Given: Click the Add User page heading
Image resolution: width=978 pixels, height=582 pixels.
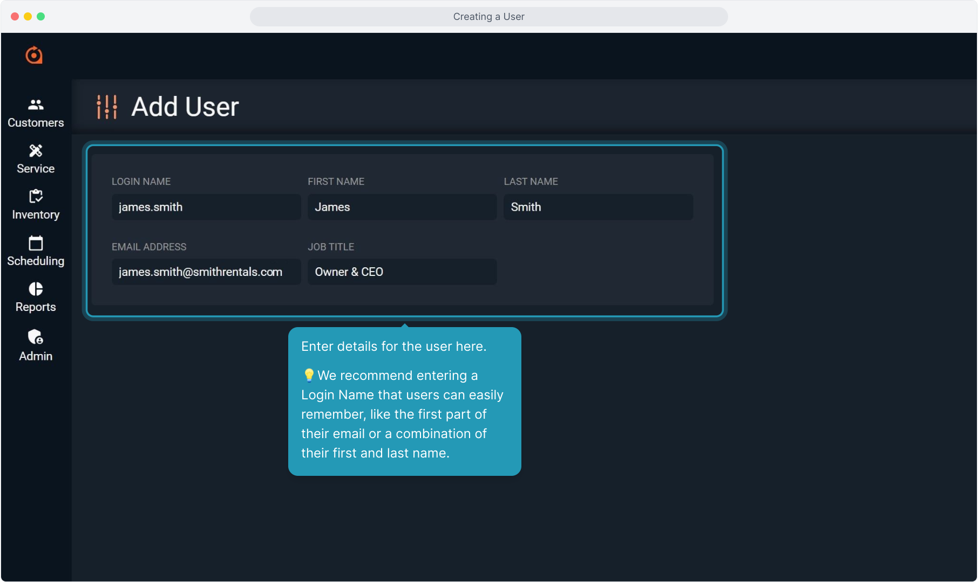Looking at the screenshot, I should click(x=185, y=107).
